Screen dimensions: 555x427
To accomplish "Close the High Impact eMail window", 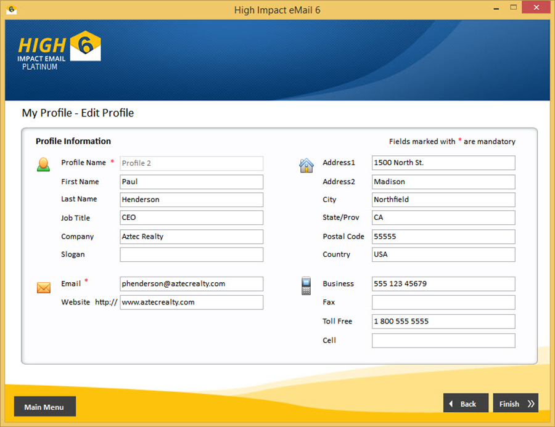I will click(536, 7).
